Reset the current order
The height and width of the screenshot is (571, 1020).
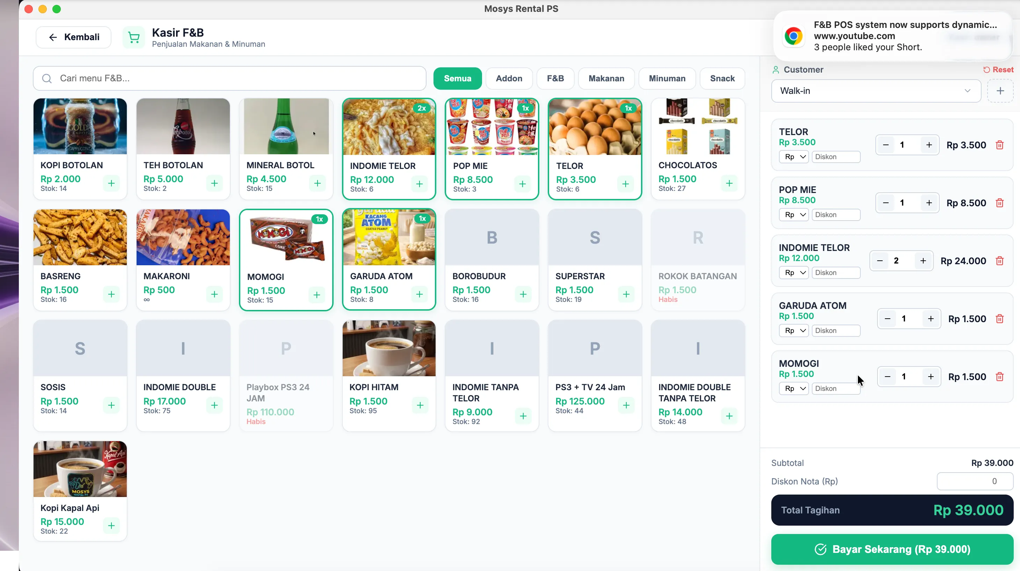click(998, 70)
